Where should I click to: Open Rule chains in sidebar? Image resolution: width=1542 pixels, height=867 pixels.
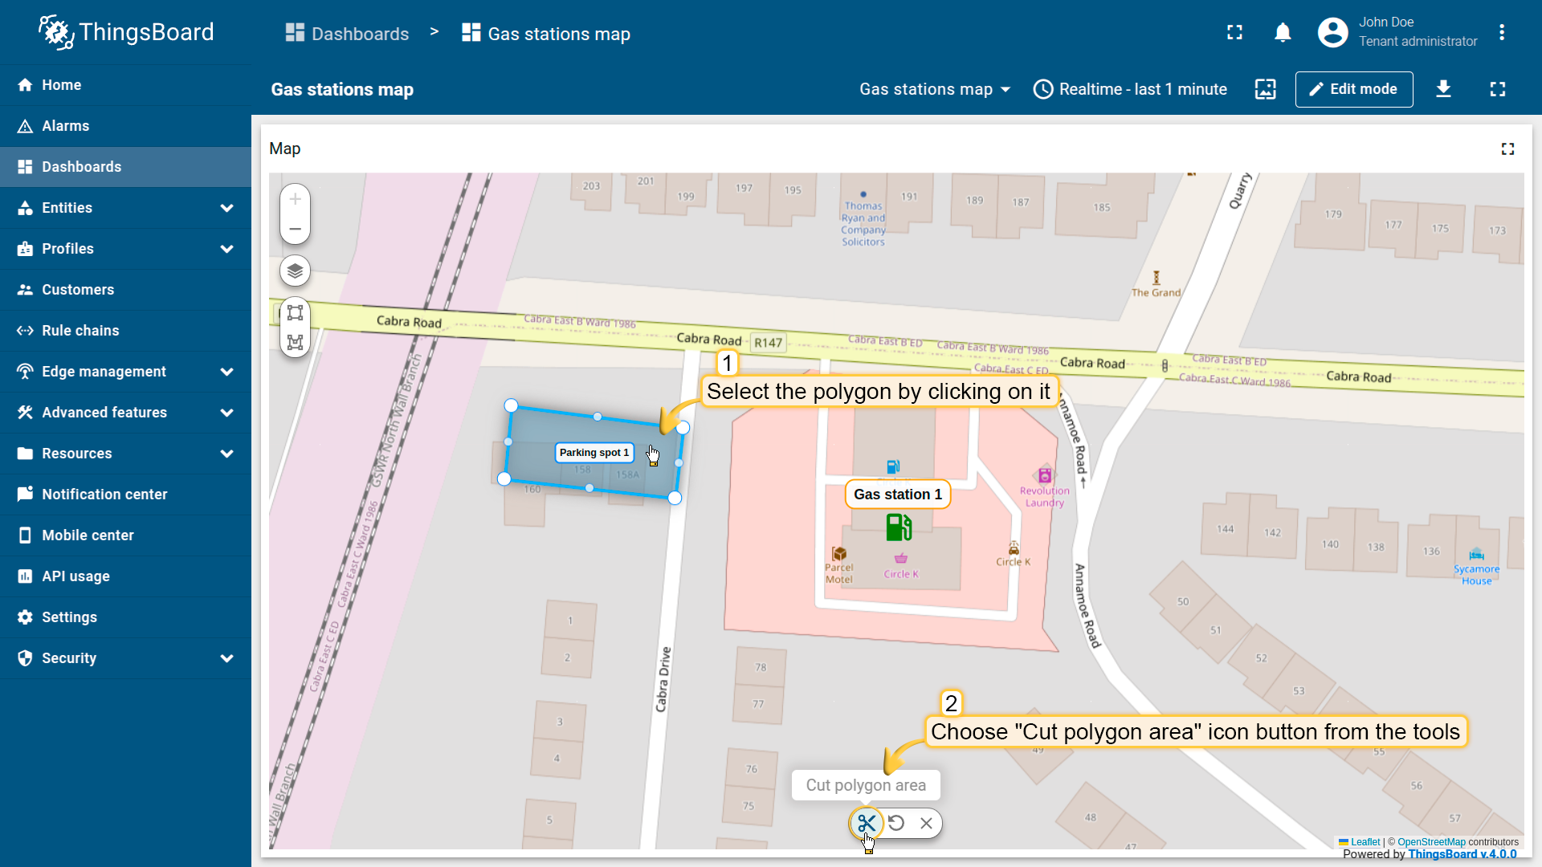[80, 331]
